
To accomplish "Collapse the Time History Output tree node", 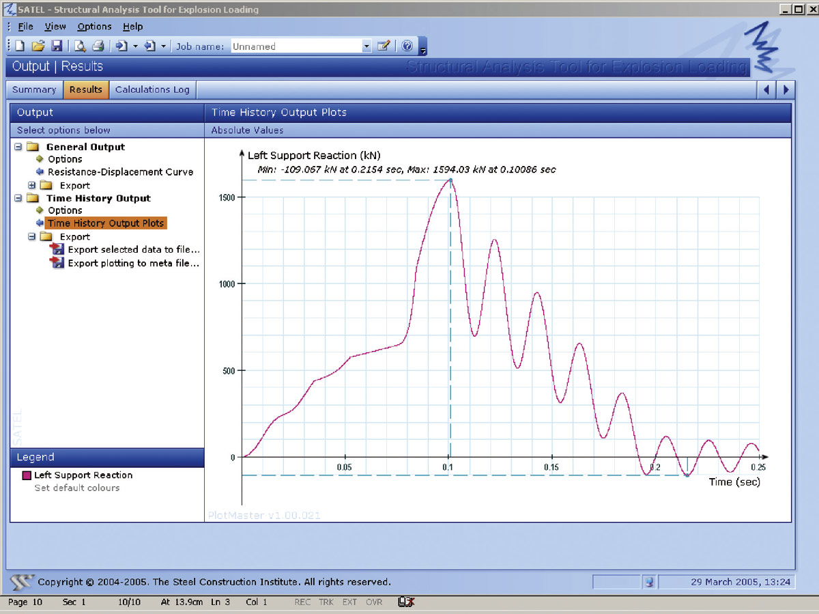I will click(x=18, y=198).
